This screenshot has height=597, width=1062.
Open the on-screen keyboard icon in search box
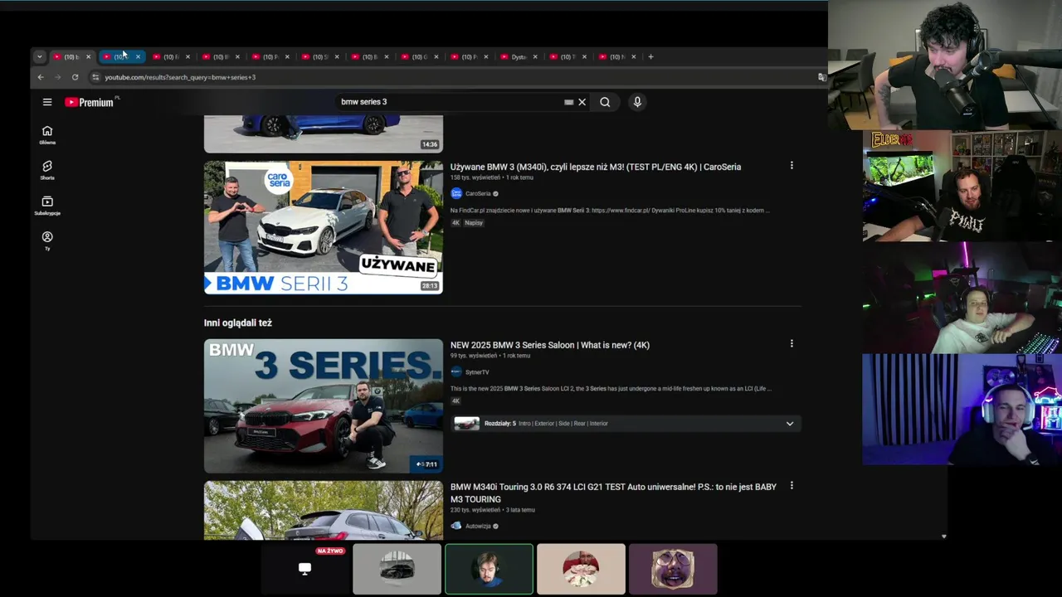click(x=568, y=102)
